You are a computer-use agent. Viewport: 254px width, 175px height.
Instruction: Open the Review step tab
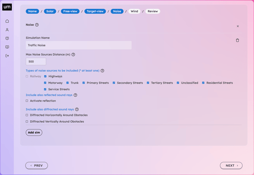point(152,11)
